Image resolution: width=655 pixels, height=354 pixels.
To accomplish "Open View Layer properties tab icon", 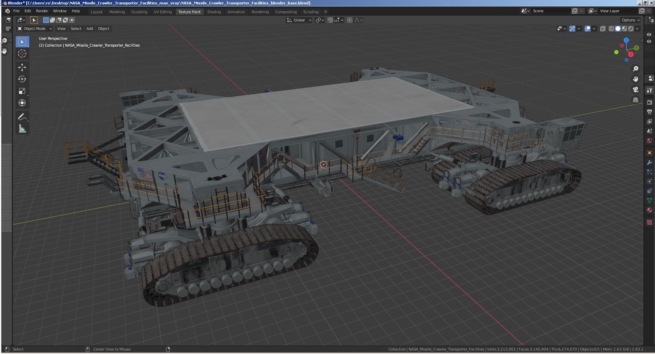I will tap(650, 121).
